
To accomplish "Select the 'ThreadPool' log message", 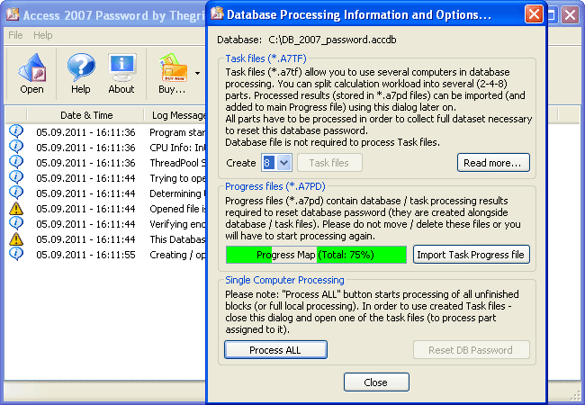I will coord(177,163).
